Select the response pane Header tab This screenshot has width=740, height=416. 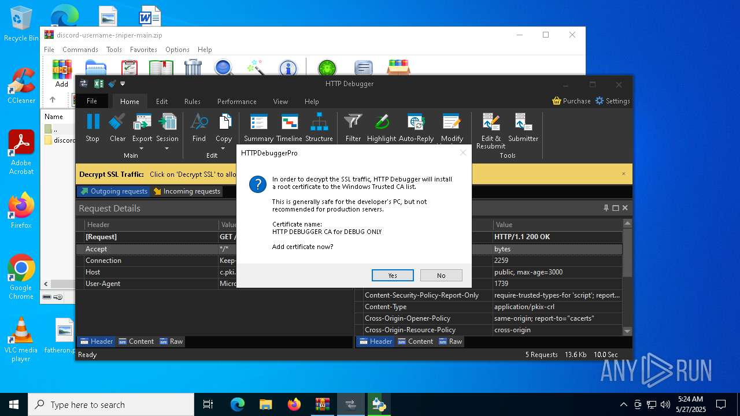pyautogui.click(x=376, y=341)
